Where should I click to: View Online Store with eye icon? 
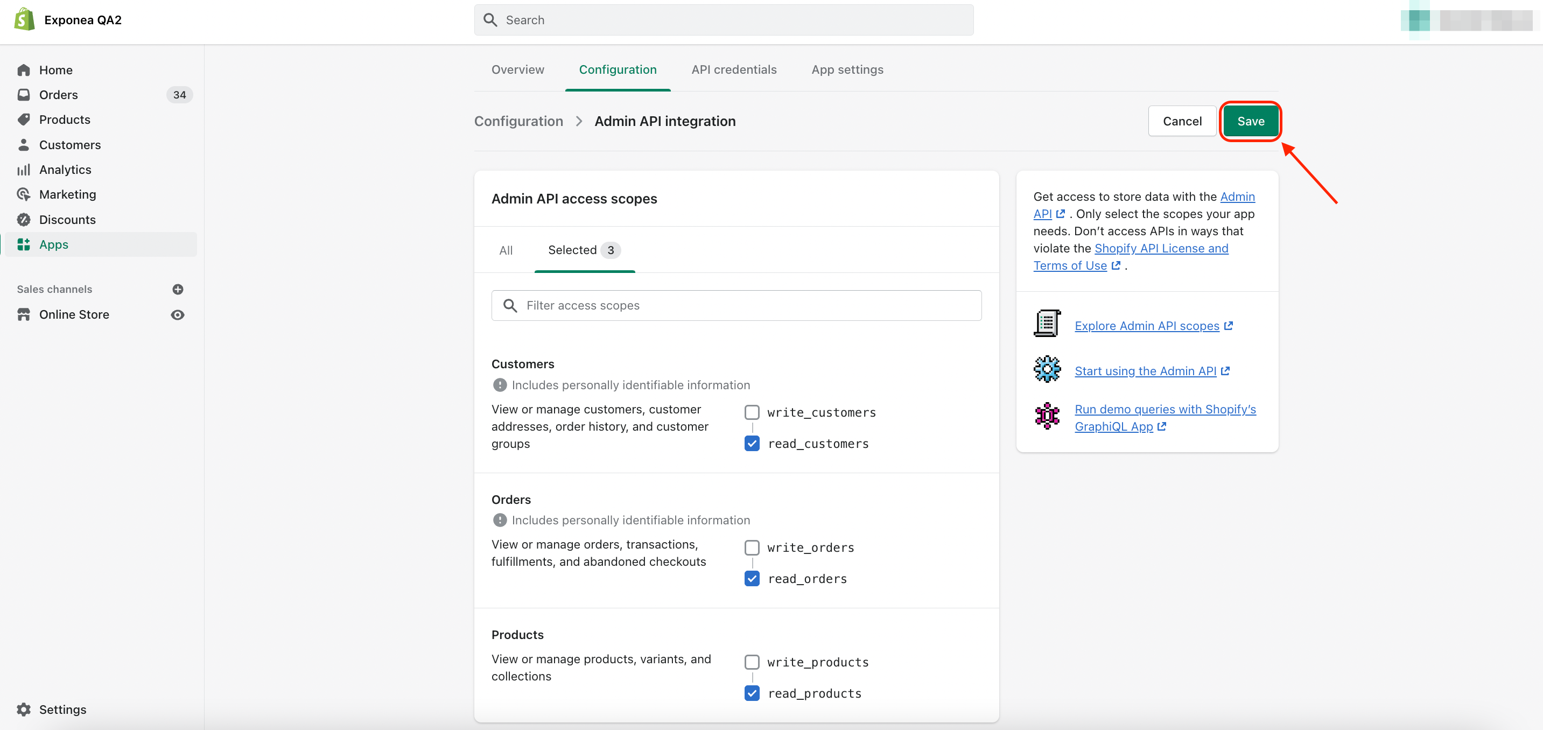178,314
